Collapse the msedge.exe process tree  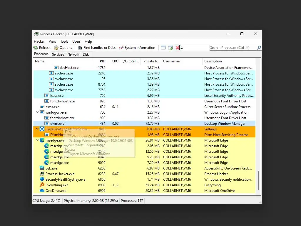[37, 140]
